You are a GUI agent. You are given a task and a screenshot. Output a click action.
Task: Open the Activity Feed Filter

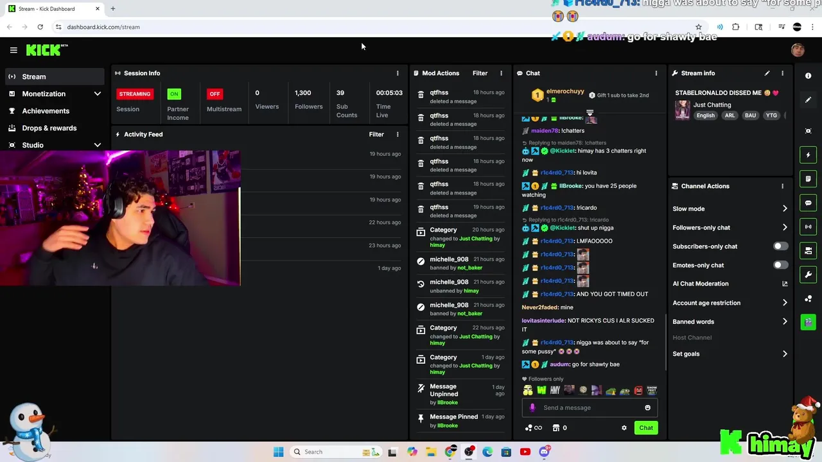click(x=376, y=134)
